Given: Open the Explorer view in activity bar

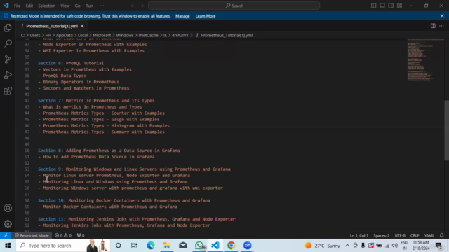Looking at the screenshot, I should tap(8, 28).
